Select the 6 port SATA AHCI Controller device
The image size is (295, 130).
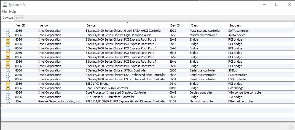point(124,31)
